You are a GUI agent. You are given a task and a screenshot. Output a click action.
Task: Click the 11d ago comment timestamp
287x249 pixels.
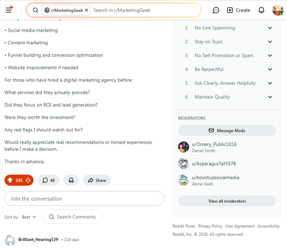coord(71,239)
